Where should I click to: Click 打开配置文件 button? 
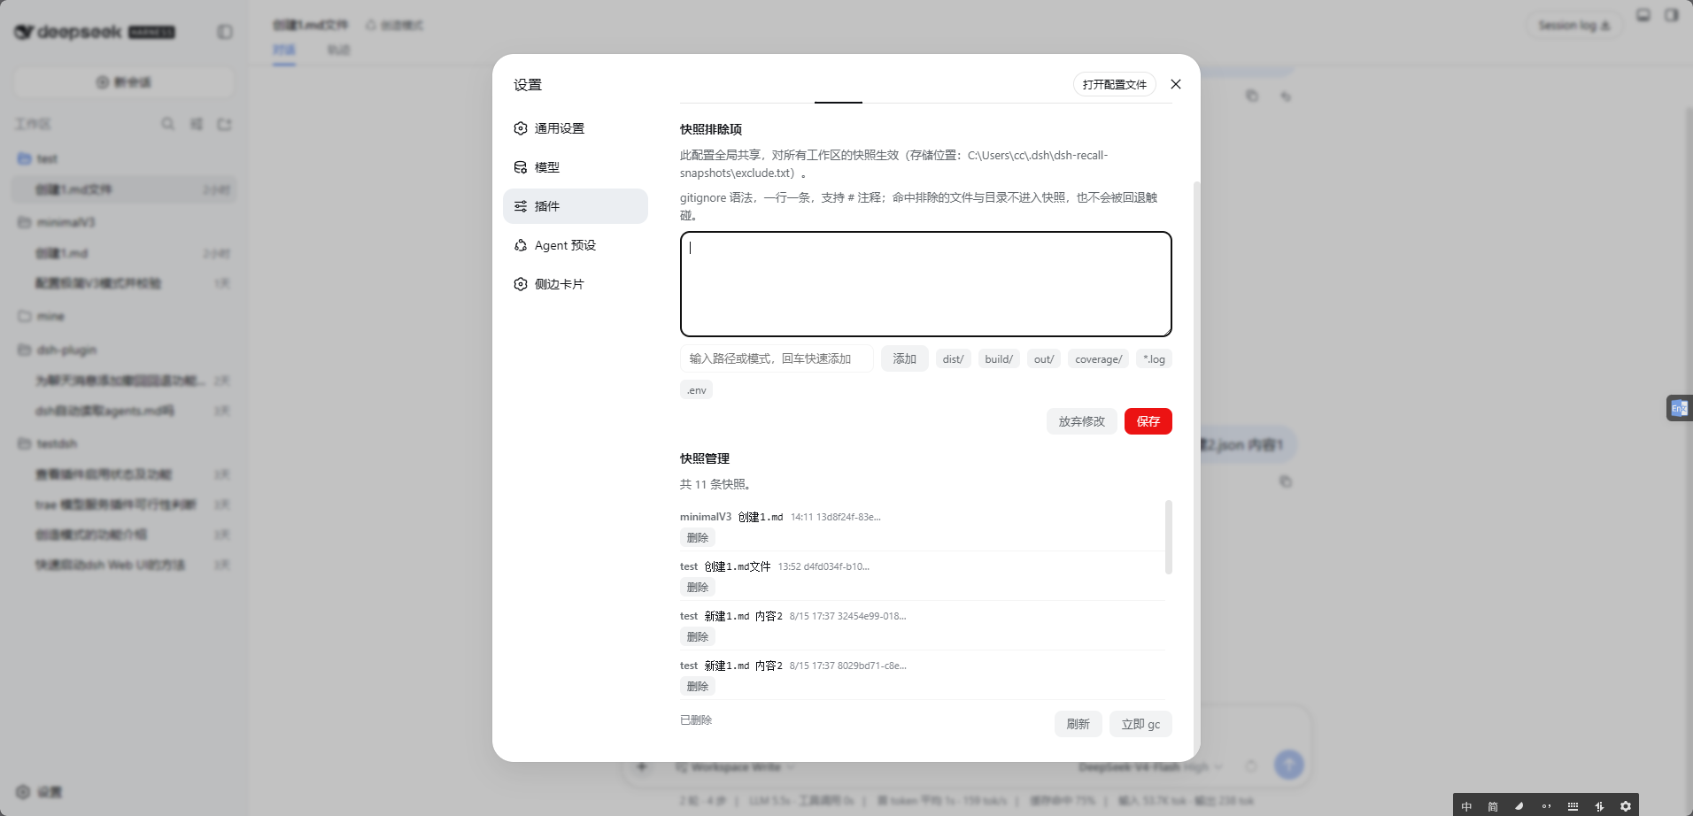click(x=1114, y=84)
